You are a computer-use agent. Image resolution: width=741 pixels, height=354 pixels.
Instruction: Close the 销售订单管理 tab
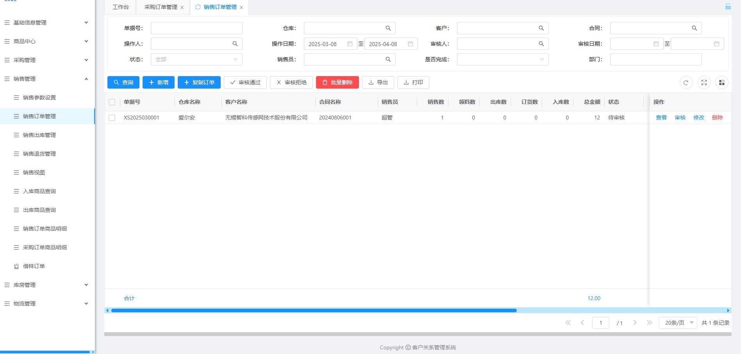pos(241,7)
